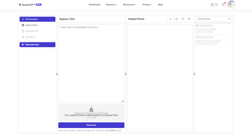Click the Generate button
This screenshot has width=252, height=134.
coord(91,125)
